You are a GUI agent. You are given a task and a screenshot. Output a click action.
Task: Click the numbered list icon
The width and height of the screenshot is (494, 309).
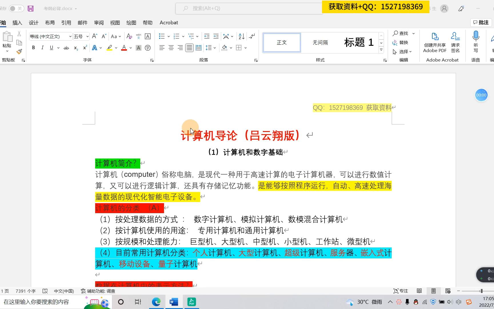click(x=176, y=36)
